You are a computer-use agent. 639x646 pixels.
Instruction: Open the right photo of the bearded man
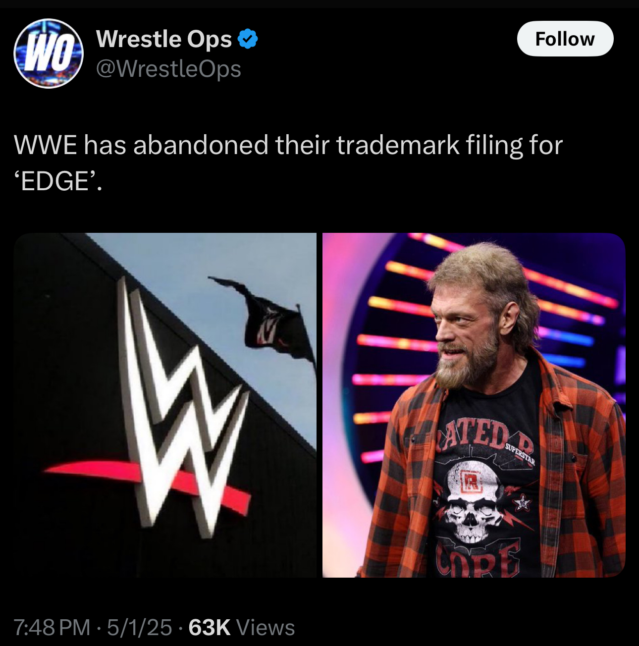(x=474, y=405)
